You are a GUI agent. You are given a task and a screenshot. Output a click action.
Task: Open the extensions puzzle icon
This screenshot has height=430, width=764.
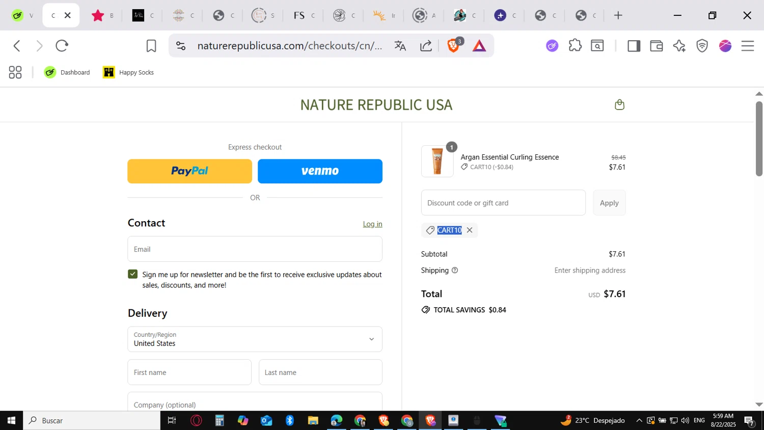pyautogui.click(x=575, y=45)
